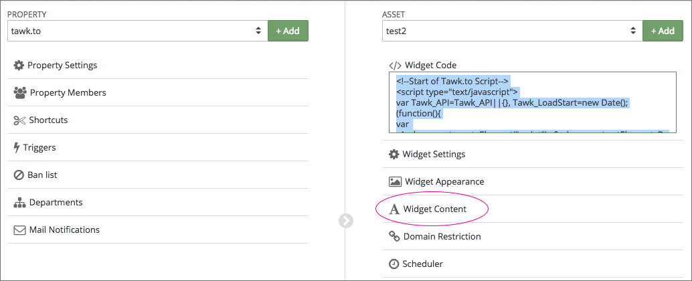The image size is (692, 281).
Task: Click the Ban list prohibited icon
Action: [x=19, y=175]
